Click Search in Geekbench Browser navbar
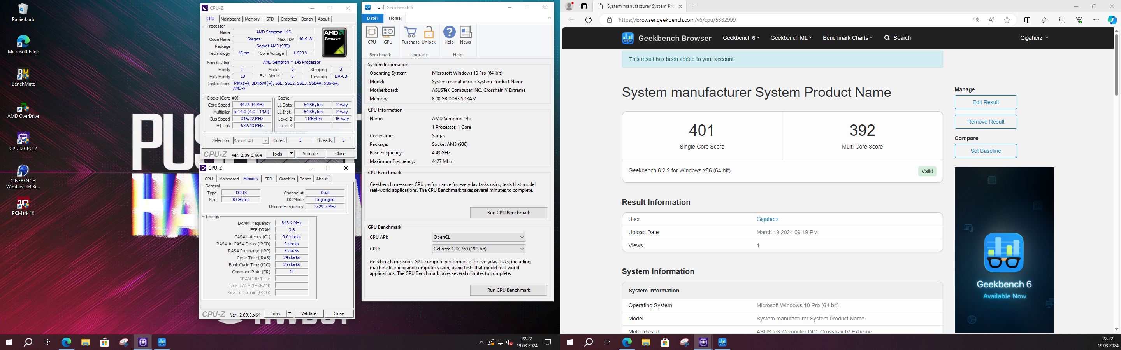This screenshot has width=1121, height=350. click(897, 38)
